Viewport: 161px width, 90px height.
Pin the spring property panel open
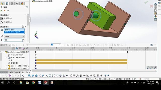(x=8, y=10)
